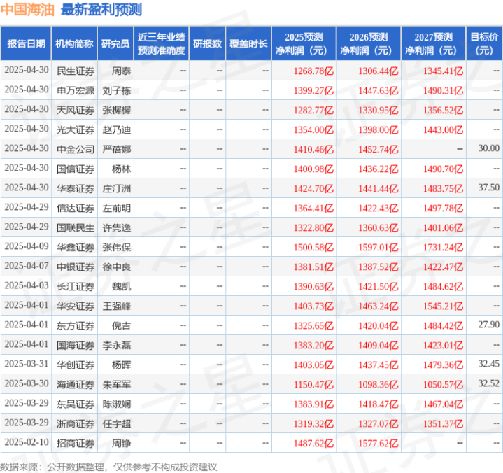Select the 光大证券 institution cell

click(76, 129)
